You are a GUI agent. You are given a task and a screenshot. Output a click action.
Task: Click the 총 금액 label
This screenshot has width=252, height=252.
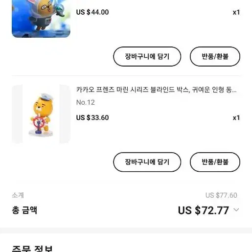click(24, 210)
